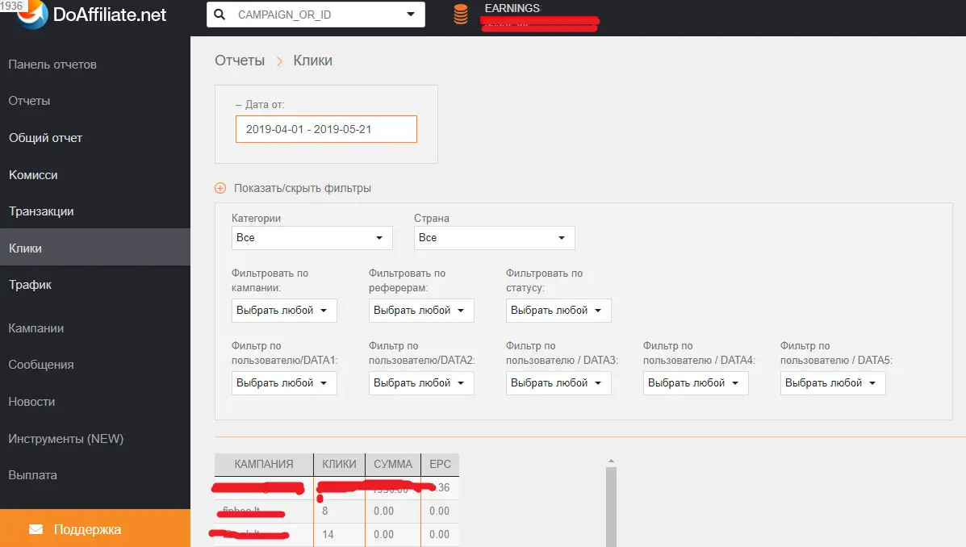Click the Клики breadcrumb text
The height and width of the screenshot is (547, 966).
(x=312, y=61)
